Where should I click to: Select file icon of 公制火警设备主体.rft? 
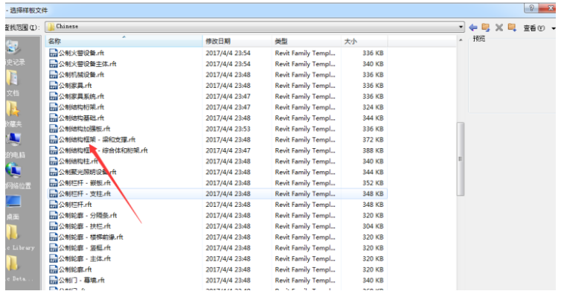pyautogui.click(x=54, y=64)
